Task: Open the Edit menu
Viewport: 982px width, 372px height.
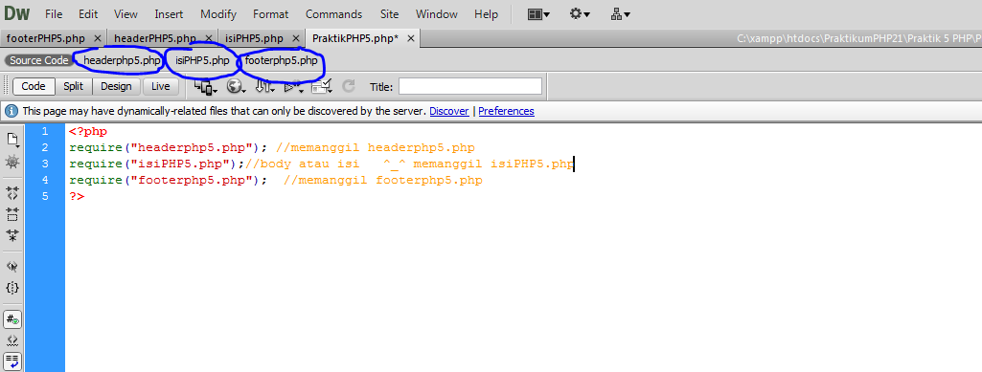Action: [x=88, y=13]
